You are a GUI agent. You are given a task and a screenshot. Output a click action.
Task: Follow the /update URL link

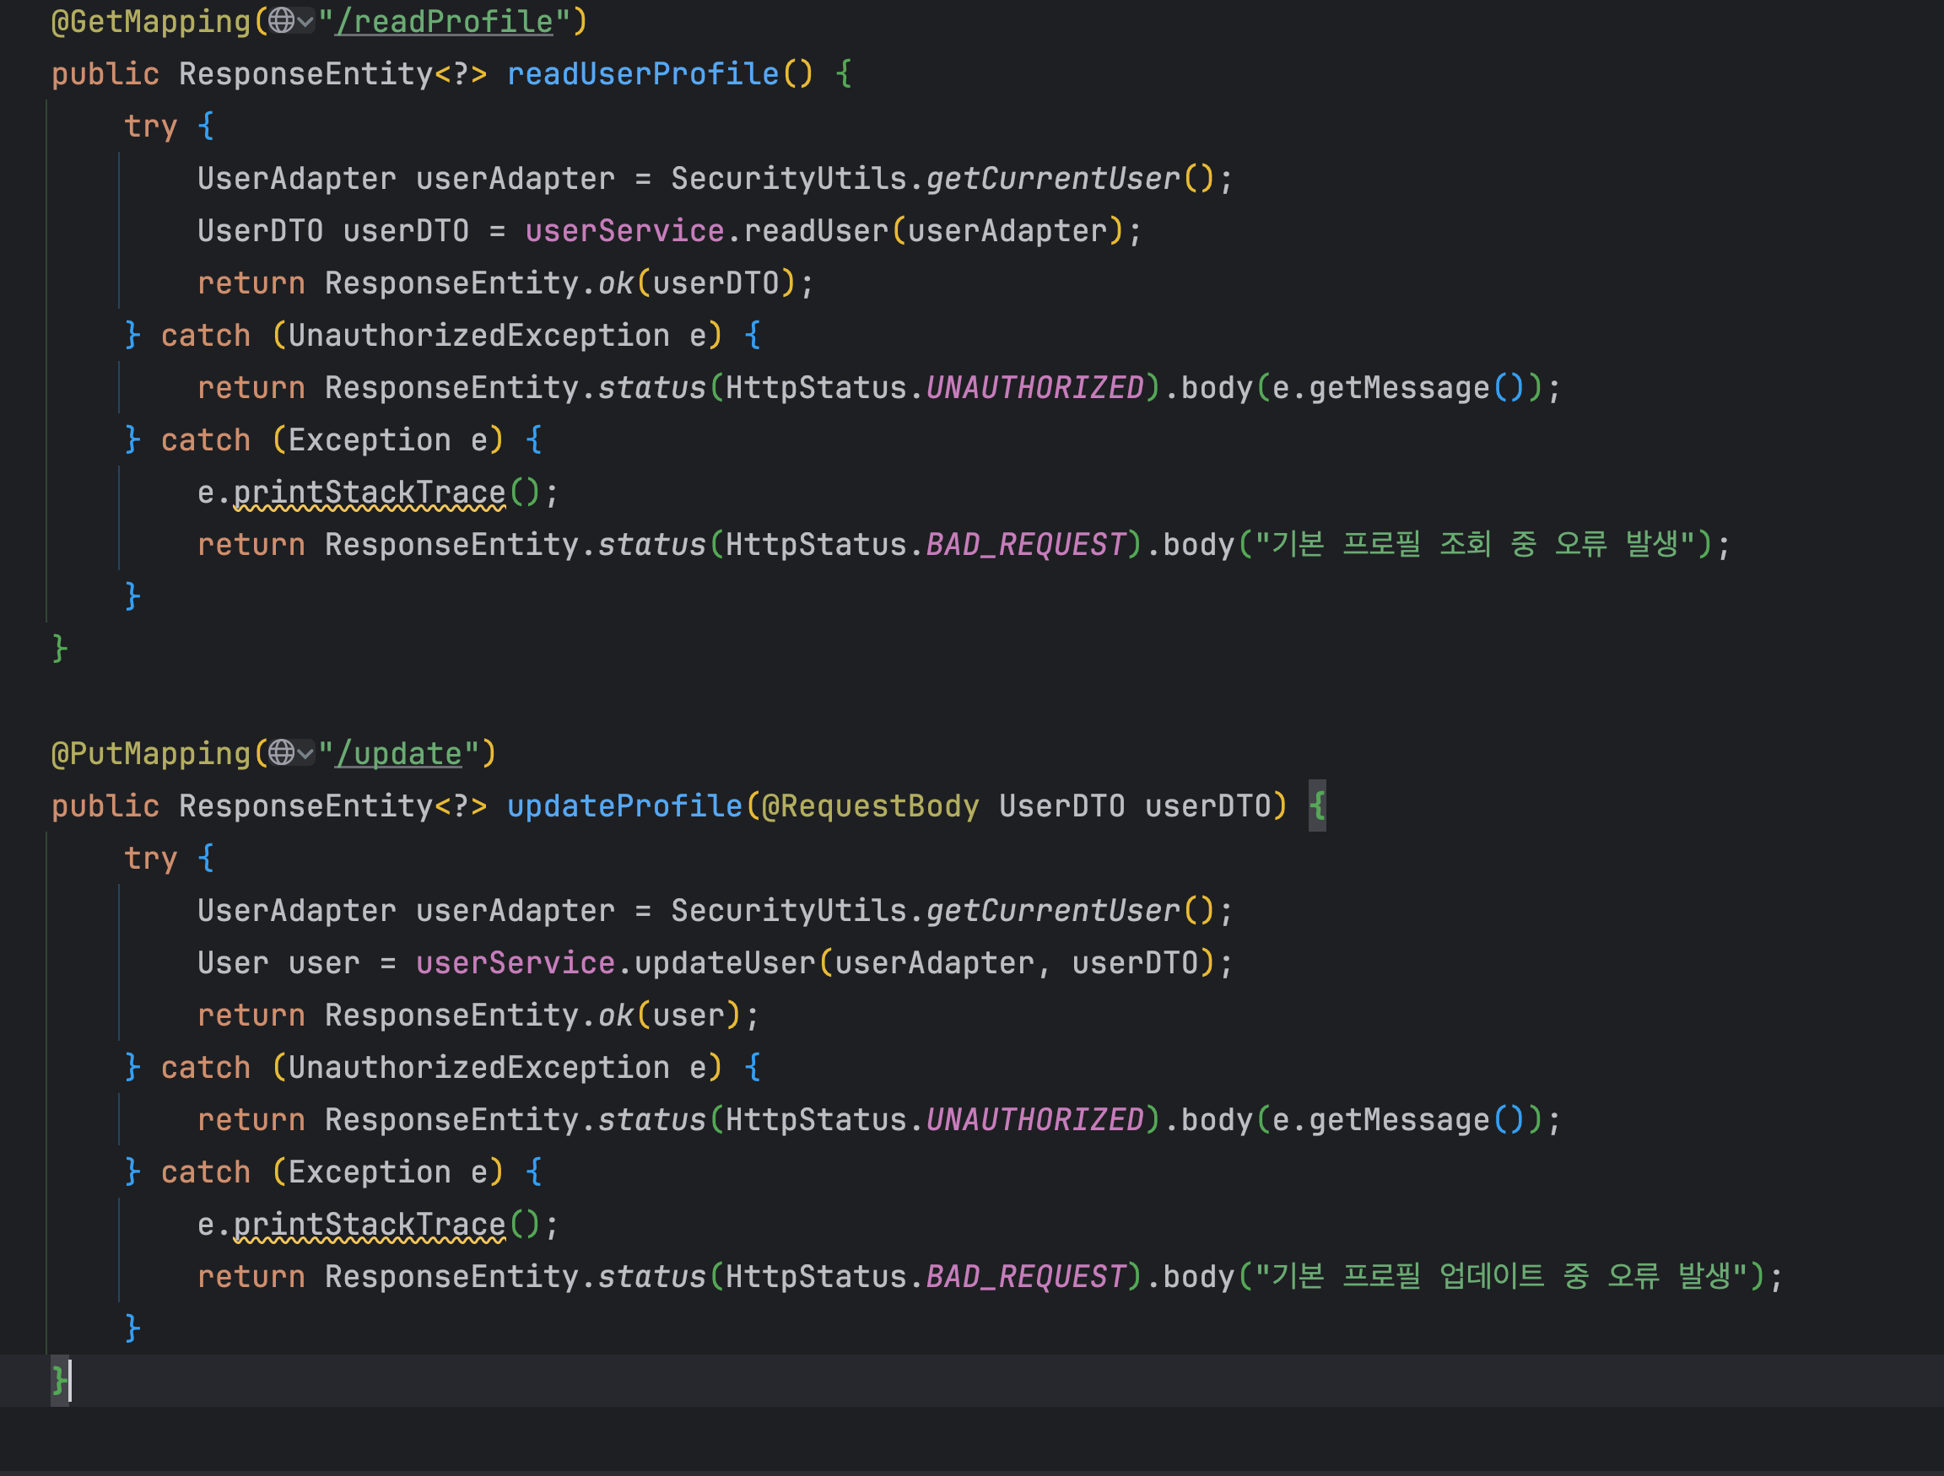[399, 754]
